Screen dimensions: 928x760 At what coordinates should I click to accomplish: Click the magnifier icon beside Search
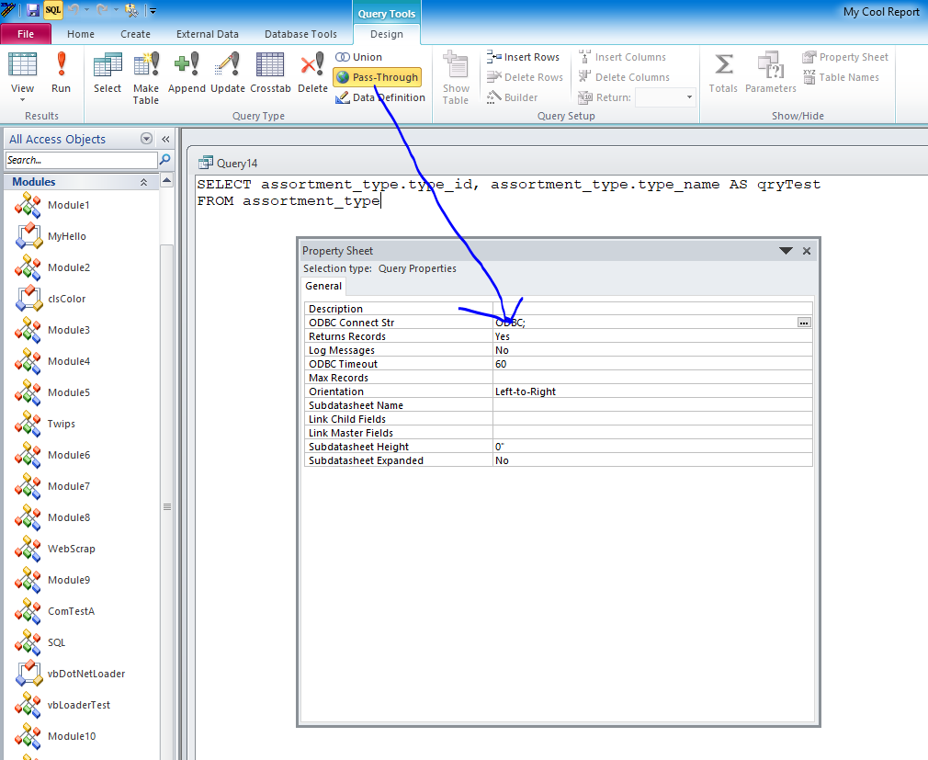165,159
